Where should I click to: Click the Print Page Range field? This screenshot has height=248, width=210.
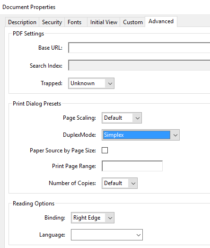click(132, 166)
